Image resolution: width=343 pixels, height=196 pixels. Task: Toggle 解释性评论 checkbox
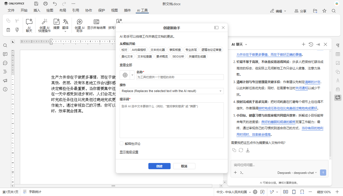121,143
